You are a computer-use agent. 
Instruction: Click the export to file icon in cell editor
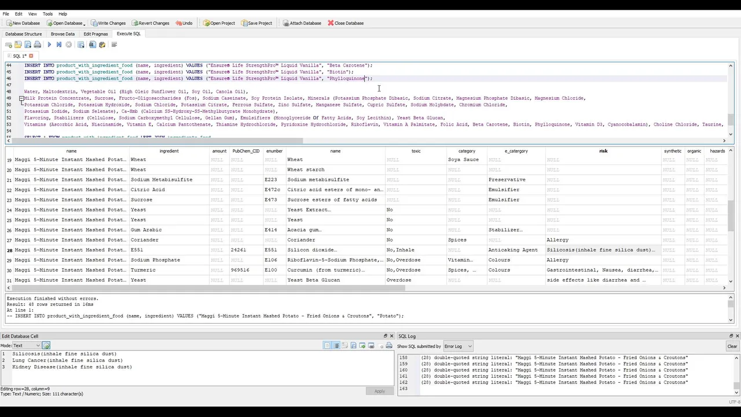[x=353, y=346]
